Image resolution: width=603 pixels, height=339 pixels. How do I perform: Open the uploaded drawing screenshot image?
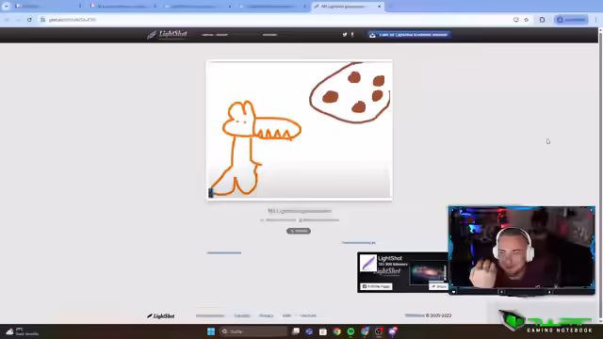[300, 130]
